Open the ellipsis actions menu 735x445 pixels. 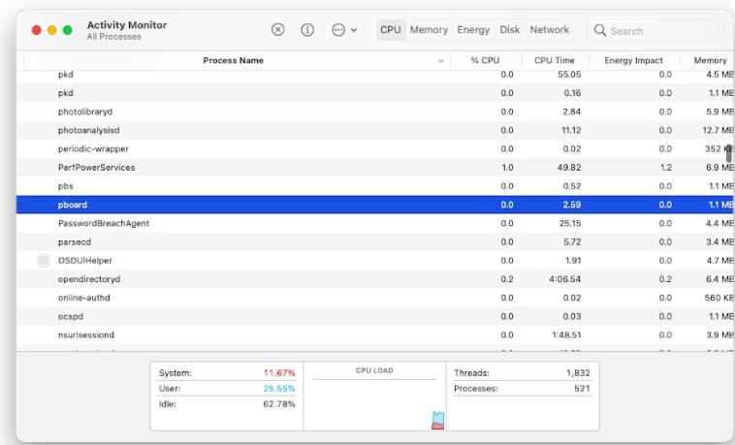point(344,30)
